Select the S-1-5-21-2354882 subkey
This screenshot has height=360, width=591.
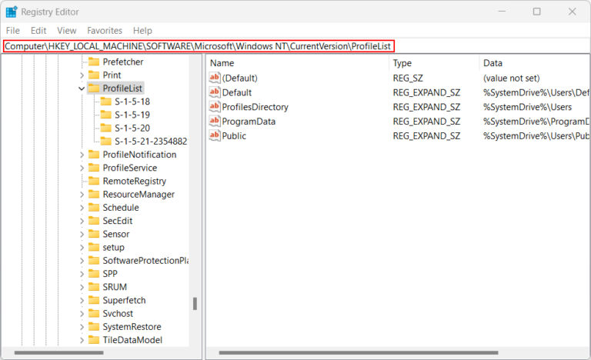click(151, 142)
